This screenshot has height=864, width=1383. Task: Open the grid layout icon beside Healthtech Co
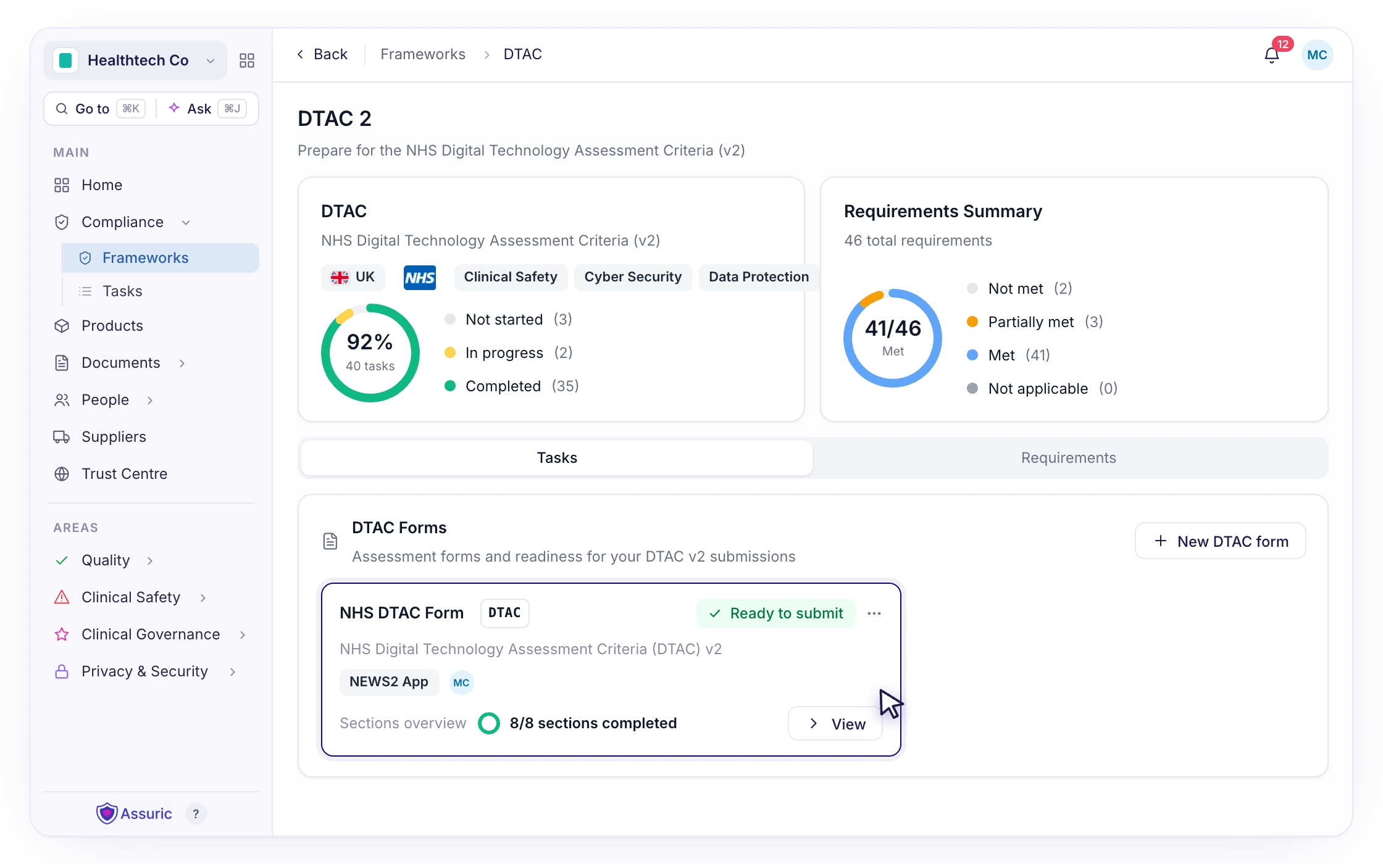tap(247, 60)
